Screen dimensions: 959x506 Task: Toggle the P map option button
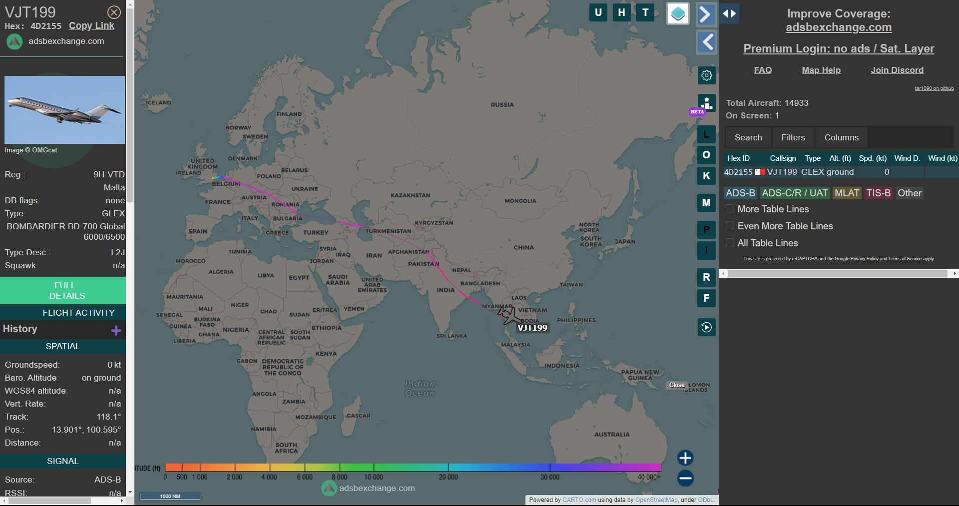[706, 230]
